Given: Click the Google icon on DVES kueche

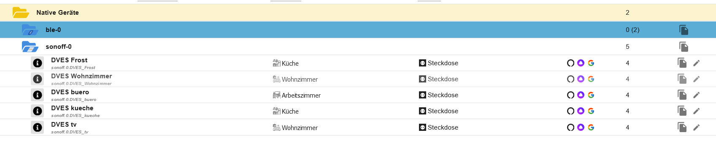Looking at the screenshot, I should (x=591, y=111).
